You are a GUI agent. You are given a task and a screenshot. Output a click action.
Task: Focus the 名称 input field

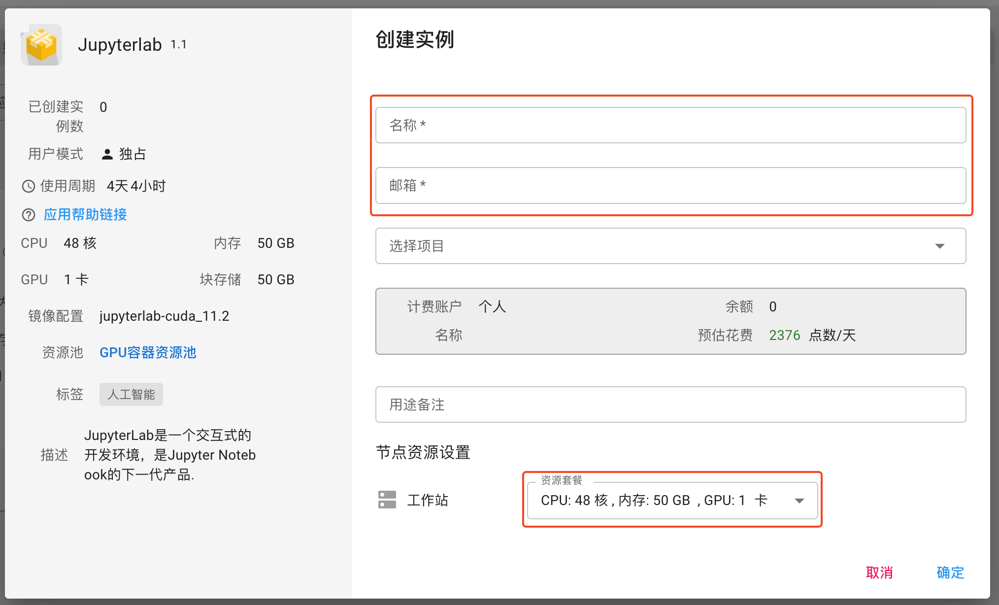pos(670,125)
